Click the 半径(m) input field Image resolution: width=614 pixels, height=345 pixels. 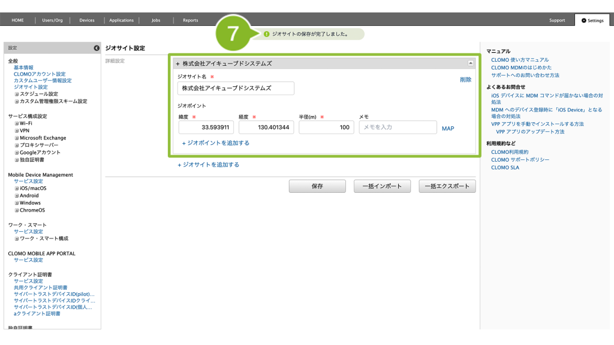click(327, 127)
